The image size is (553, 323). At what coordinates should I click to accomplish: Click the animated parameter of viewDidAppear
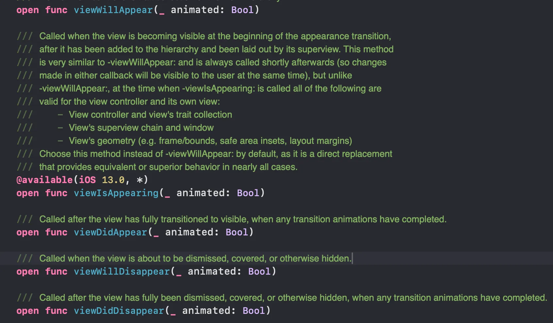189,232
